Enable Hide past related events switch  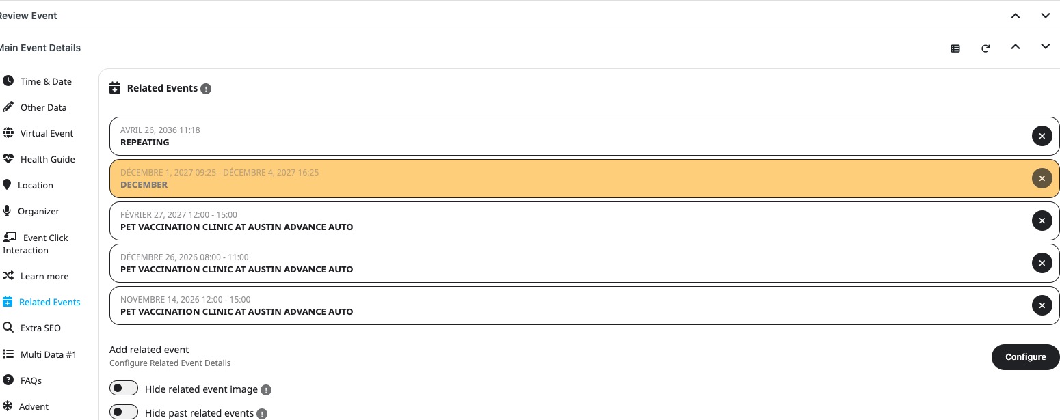(x=124, y=412)
